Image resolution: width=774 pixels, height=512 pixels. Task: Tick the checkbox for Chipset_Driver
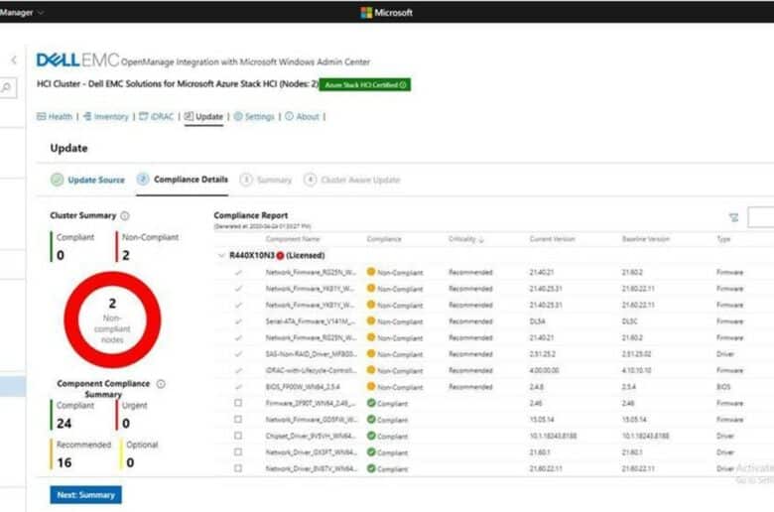[x=238, y=436]
